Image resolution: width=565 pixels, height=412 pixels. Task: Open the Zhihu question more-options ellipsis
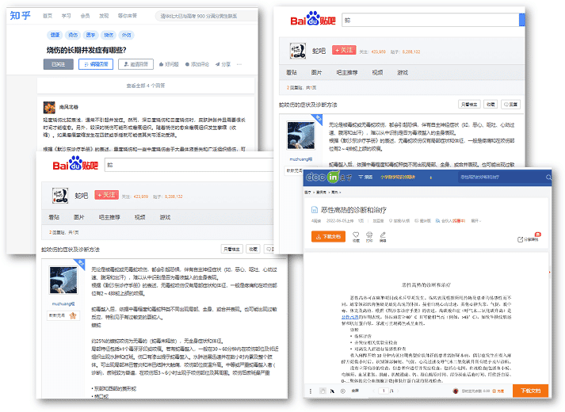pyautogui.click(x=239, y=64)
